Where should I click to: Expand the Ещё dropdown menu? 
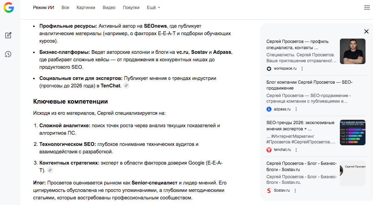[153, 7]
